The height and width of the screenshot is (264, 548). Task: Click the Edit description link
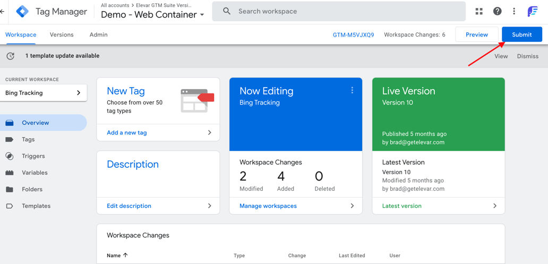point(129,206)
